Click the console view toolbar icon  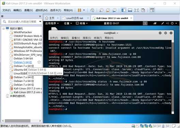tap(152, 10)
